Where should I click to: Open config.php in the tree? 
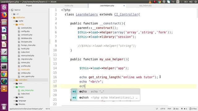(25, 31)
